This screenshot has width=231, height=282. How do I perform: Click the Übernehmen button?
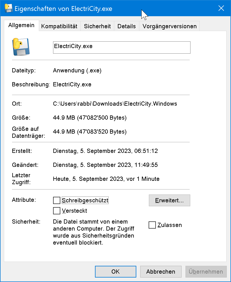click(x=206, y=272)
